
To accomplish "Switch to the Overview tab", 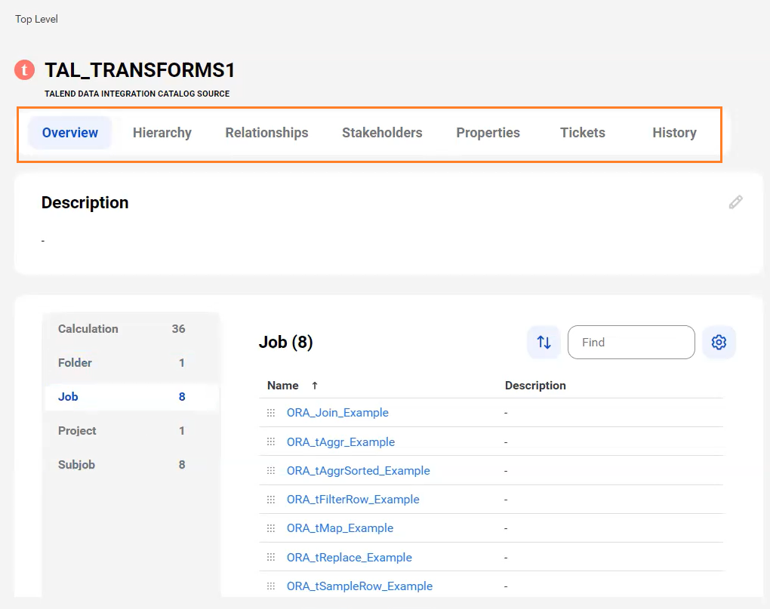I will [x=69, y=133].
